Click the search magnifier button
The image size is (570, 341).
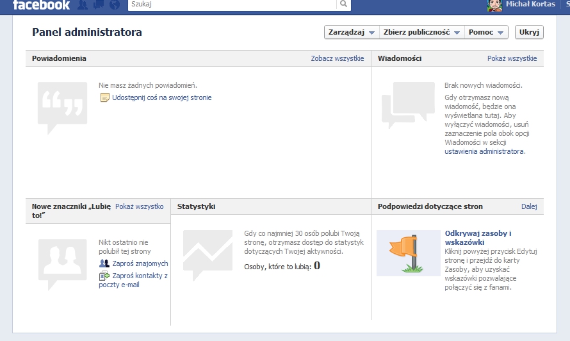pyautogui.click(x=344, y=4)
